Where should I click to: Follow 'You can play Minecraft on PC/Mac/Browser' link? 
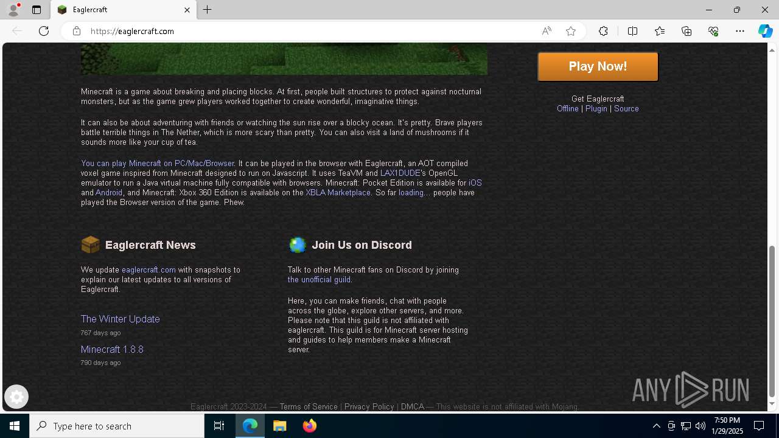click(158, 163)
